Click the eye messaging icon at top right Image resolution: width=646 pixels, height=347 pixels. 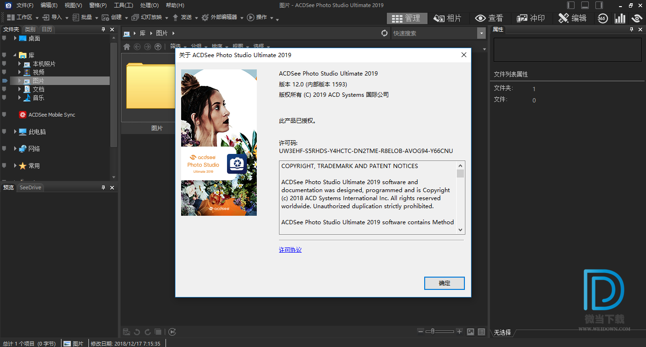637,18
